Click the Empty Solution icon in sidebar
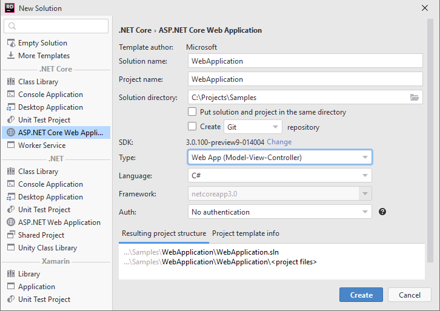440x311 pixels. point(11,43)
